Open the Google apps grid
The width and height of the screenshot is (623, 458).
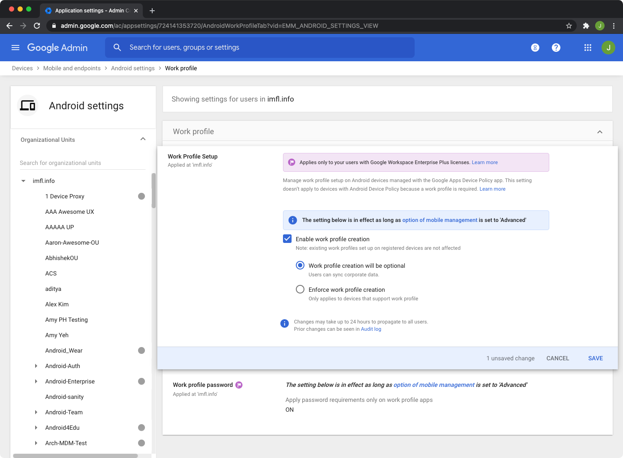click(588, 48)
